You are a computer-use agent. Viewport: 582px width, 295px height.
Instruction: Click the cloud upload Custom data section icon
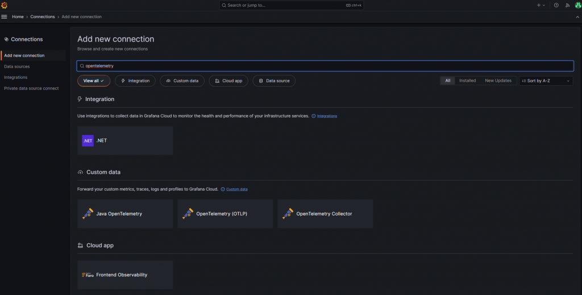80,172
